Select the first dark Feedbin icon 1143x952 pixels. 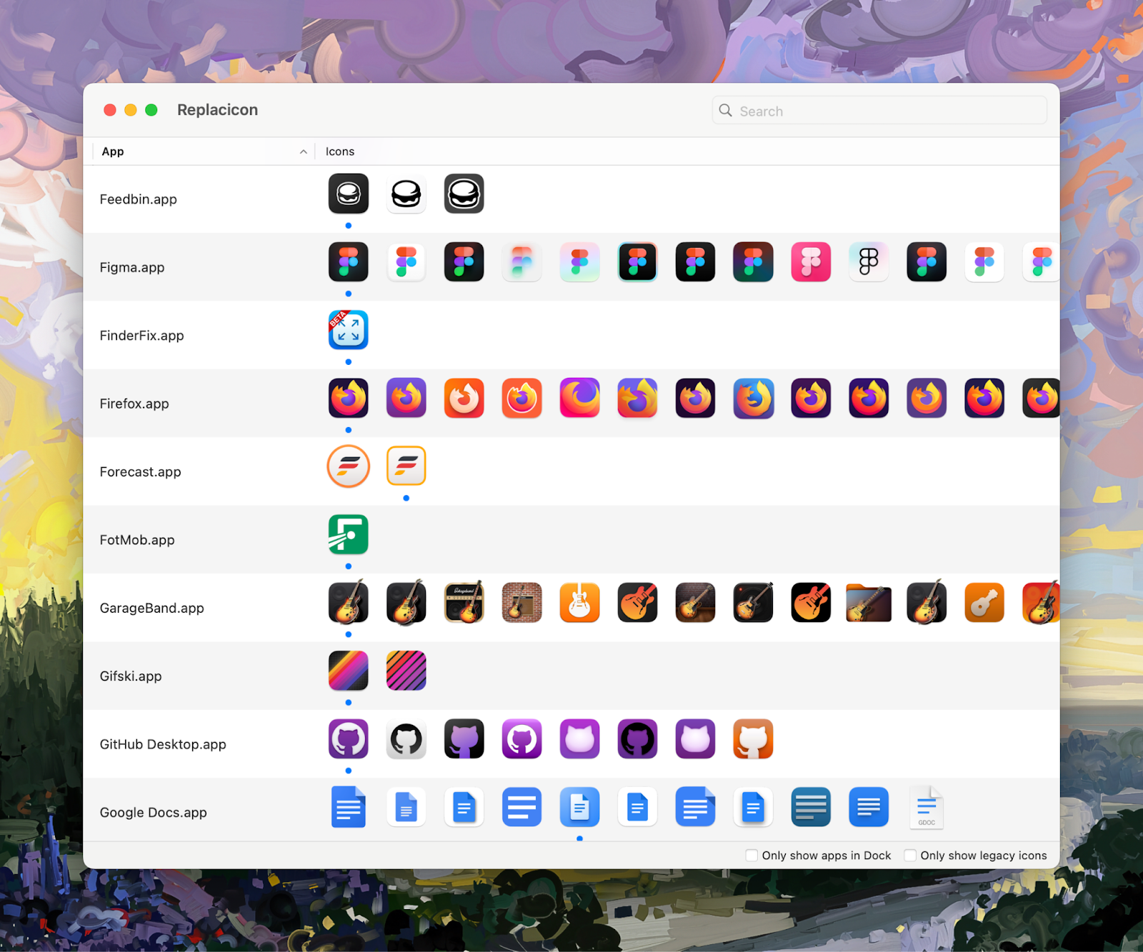tap(349, 194)
